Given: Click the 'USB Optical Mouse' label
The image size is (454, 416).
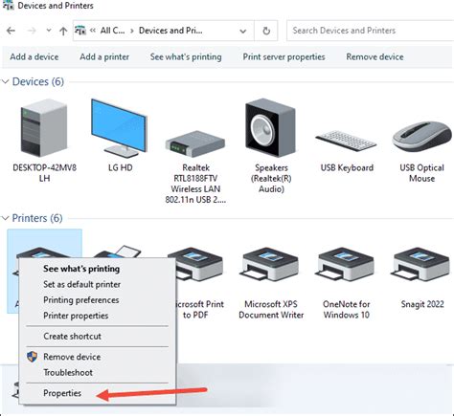Looking at the screenshot, I should pos(421,173).
